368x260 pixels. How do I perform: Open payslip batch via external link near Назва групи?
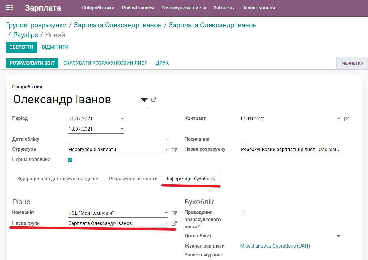174,223
